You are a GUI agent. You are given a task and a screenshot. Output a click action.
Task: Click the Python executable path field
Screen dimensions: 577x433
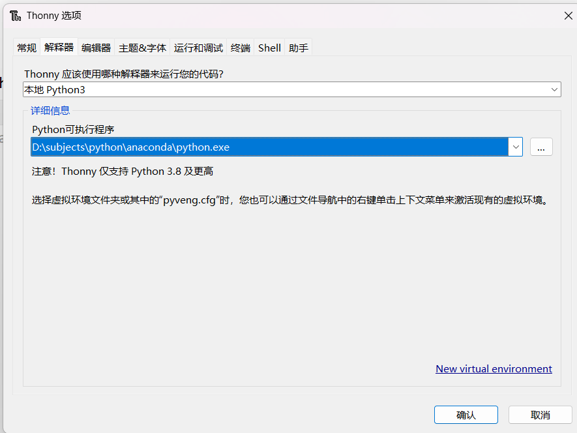tap(269, 147)
